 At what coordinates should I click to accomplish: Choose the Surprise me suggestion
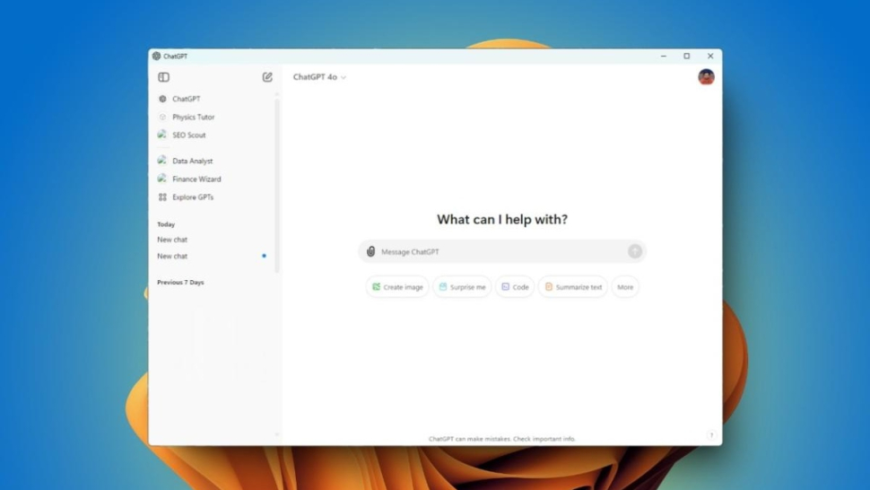(x=462, y=287)
